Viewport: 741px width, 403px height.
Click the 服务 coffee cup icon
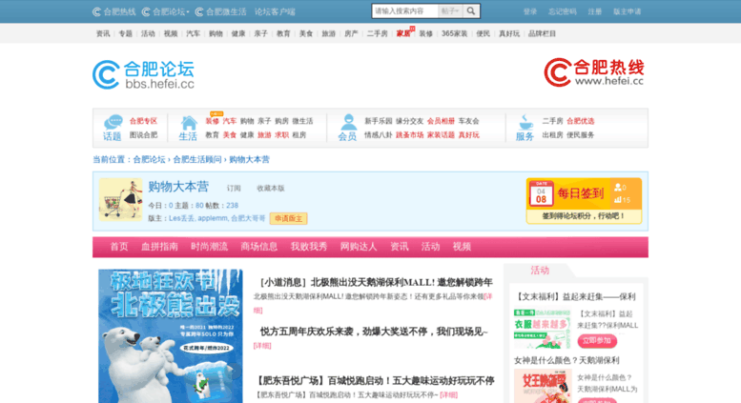pyautogui.click(x=525, y=122)
